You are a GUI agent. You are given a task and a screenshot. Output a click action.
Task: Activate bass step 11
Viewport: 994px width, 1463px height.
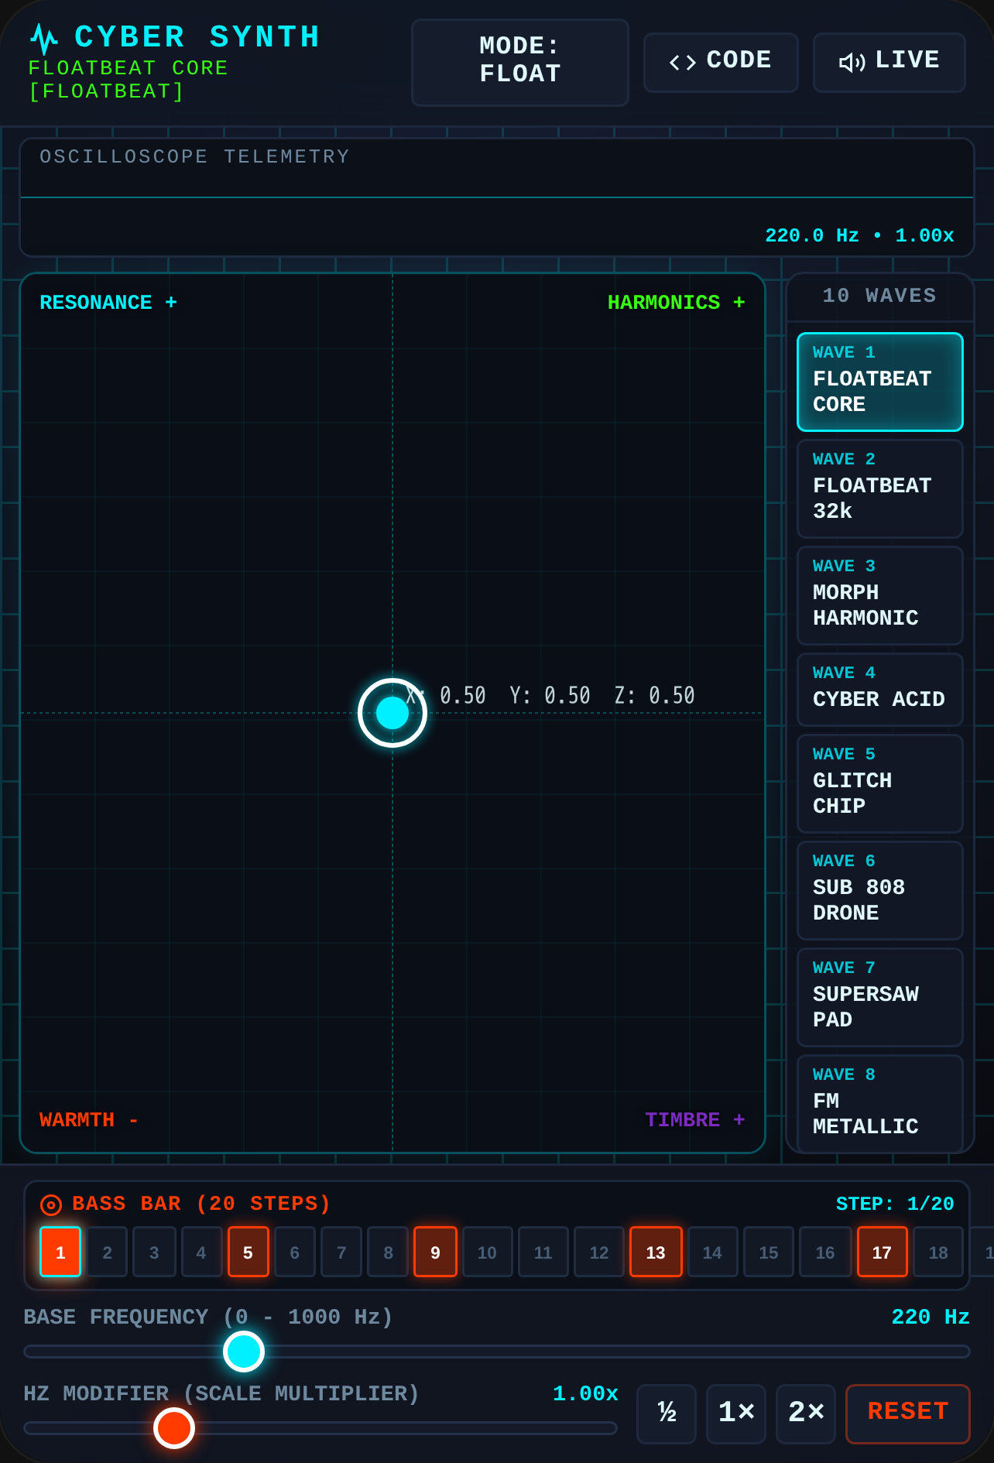pos(543,1252)
